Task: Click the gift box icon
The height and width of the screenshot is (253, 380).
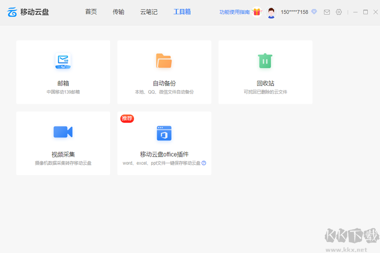Action: click(x=257, y=11)
